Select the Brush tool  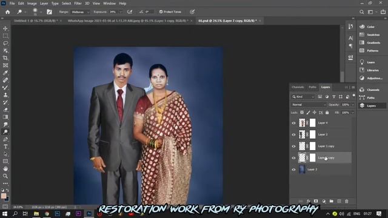point(5,87)
